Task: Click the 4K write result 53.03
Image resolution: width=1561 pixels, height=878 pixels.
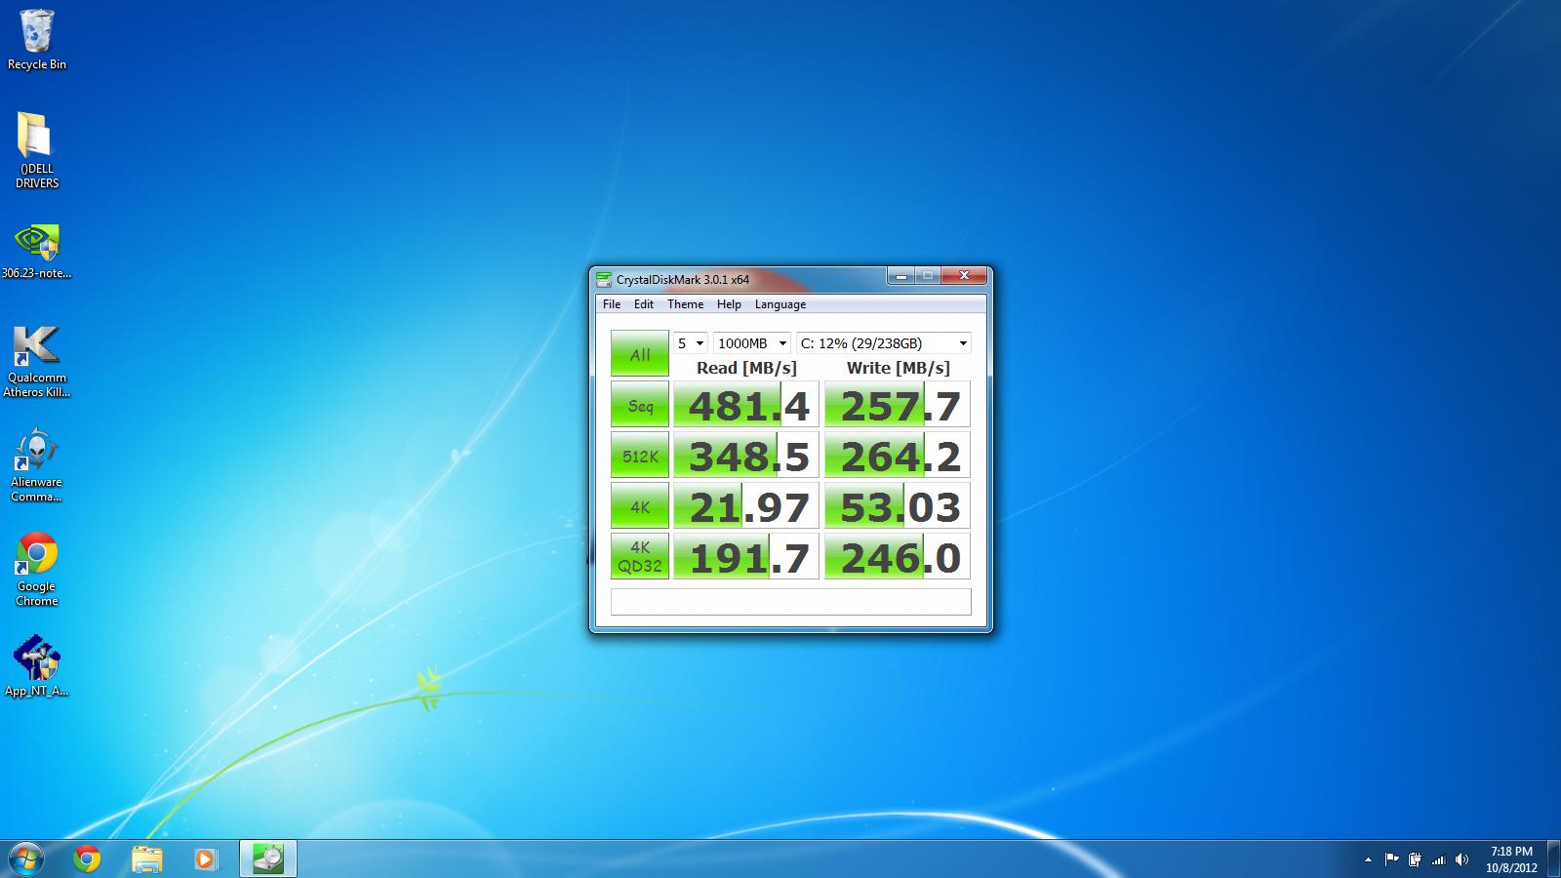Action: (x=898, y=506)
